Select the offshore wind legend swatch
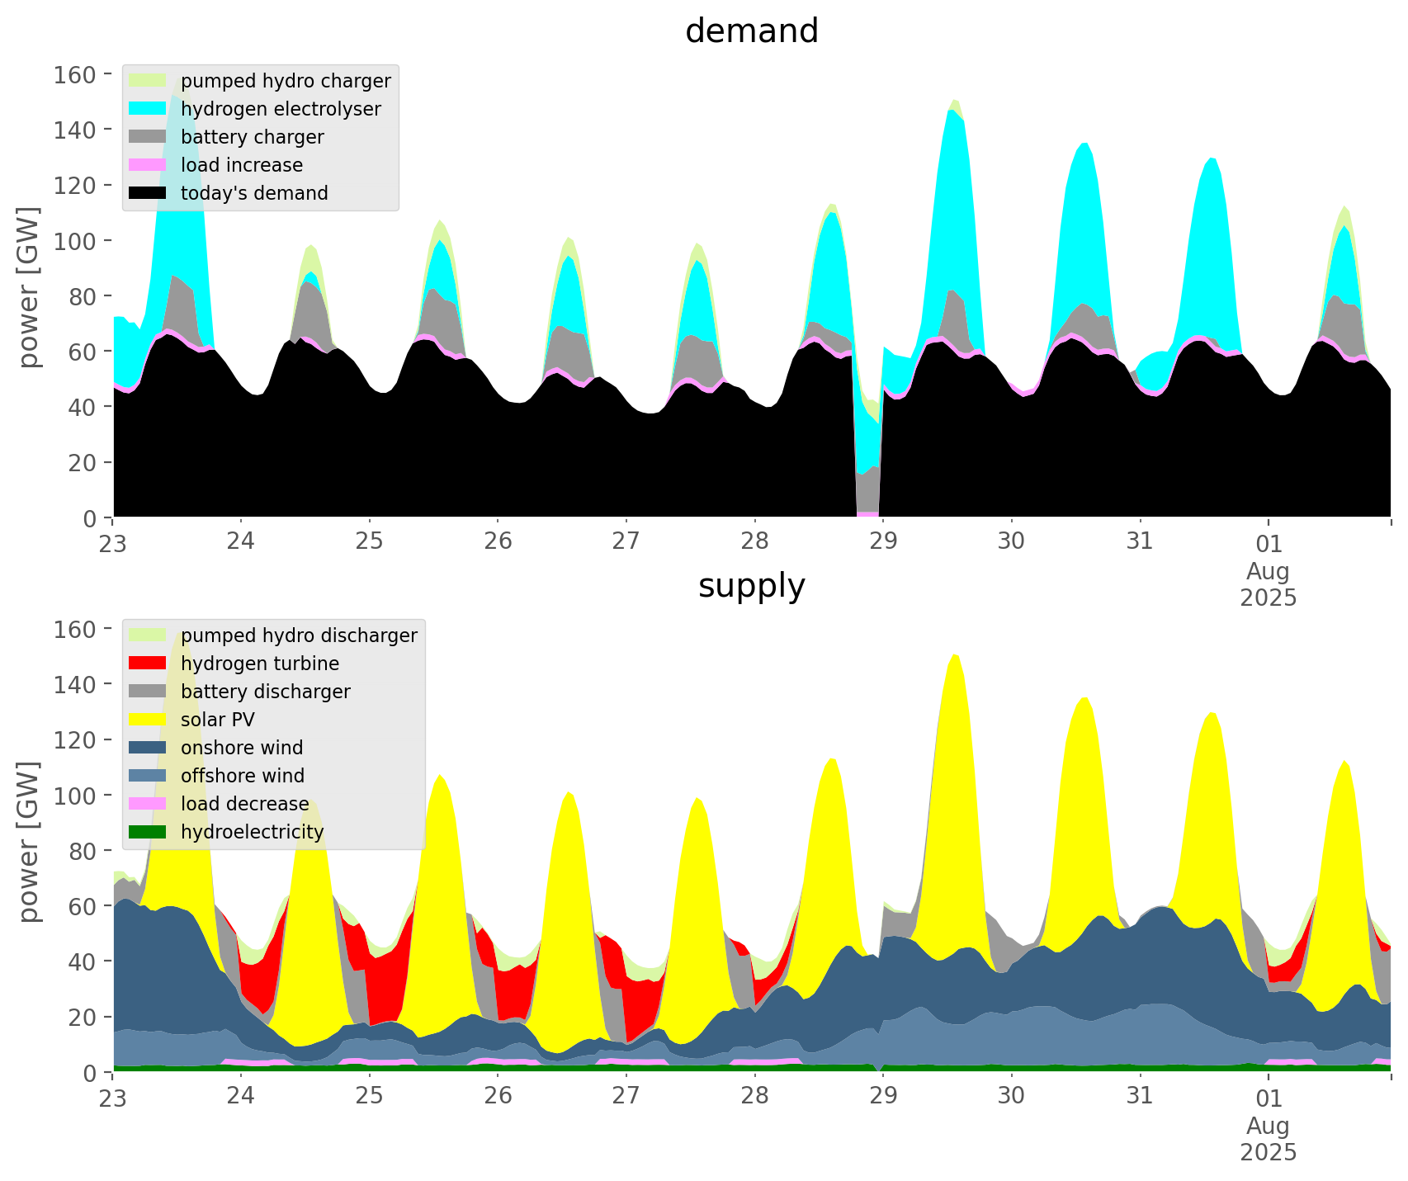The height and width of the screenshot is (1181, 1408). pos(148,776)
